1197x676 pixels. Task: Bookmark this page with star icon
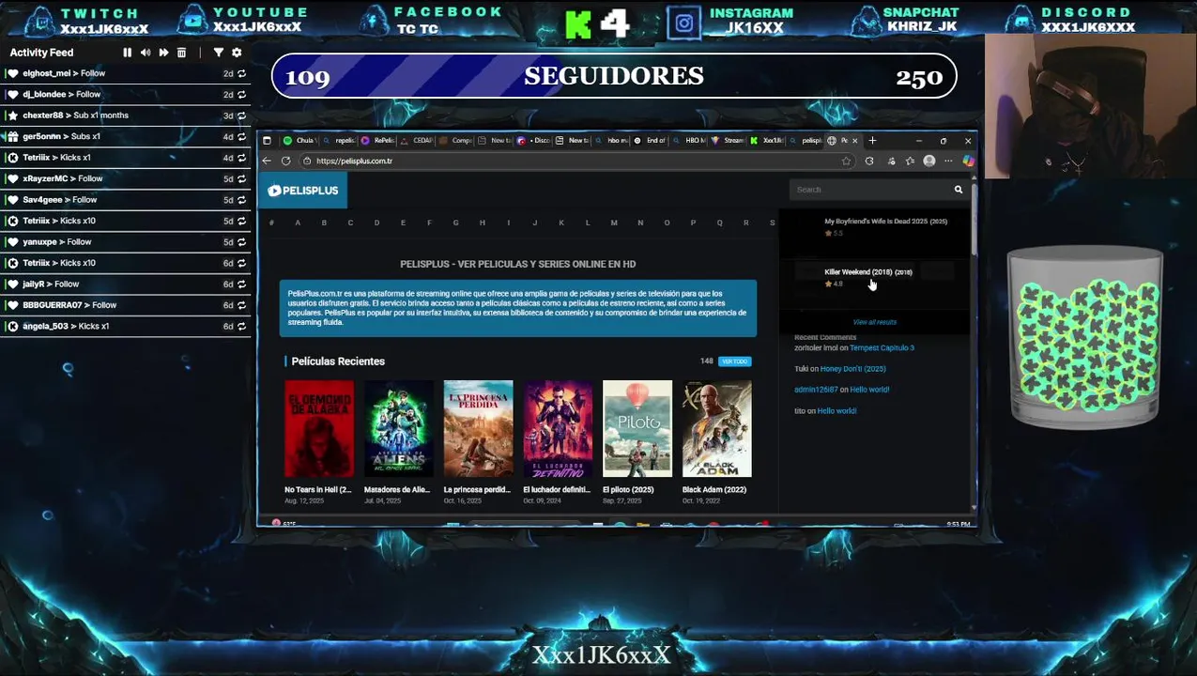pos(846,161)
